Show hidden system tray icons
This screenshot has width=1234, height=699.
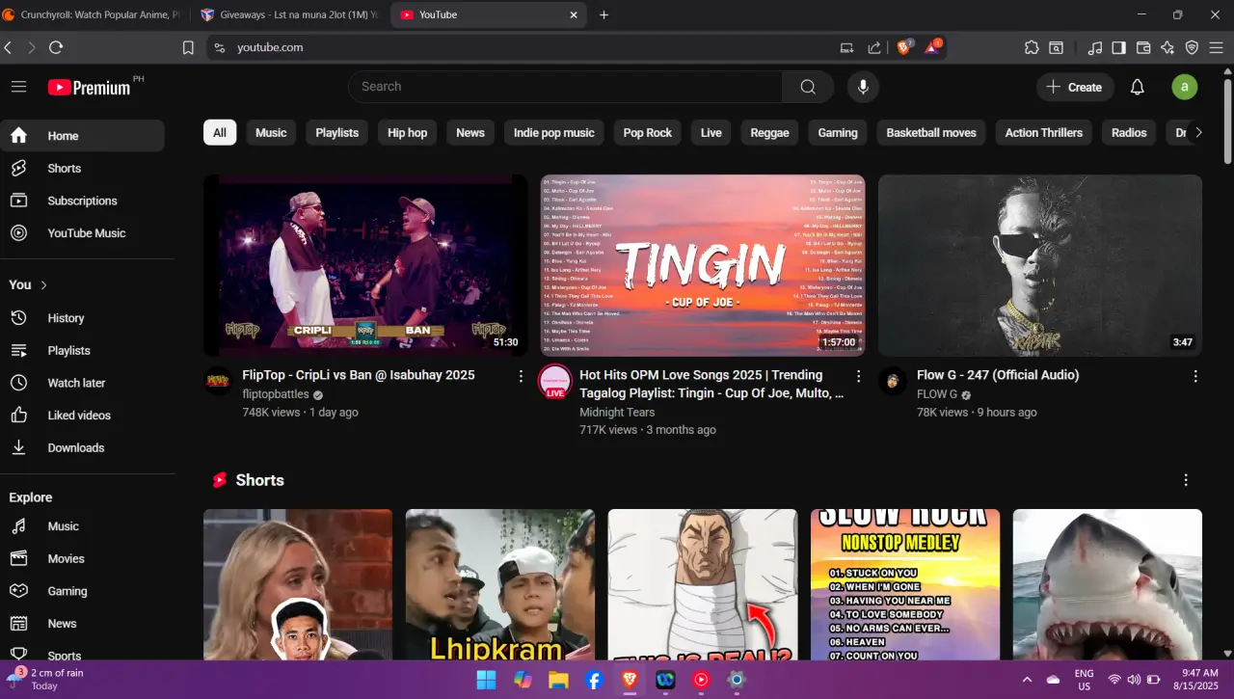click(x=1026, y=680)
